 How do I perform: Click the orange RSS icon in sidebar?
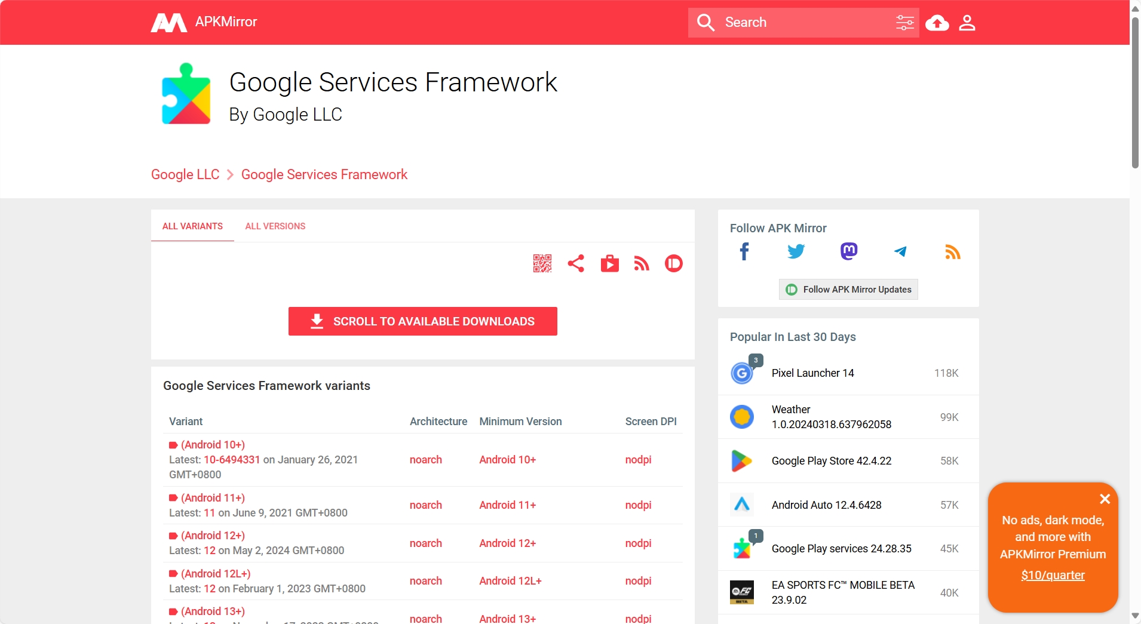click(x=953, y=252)
